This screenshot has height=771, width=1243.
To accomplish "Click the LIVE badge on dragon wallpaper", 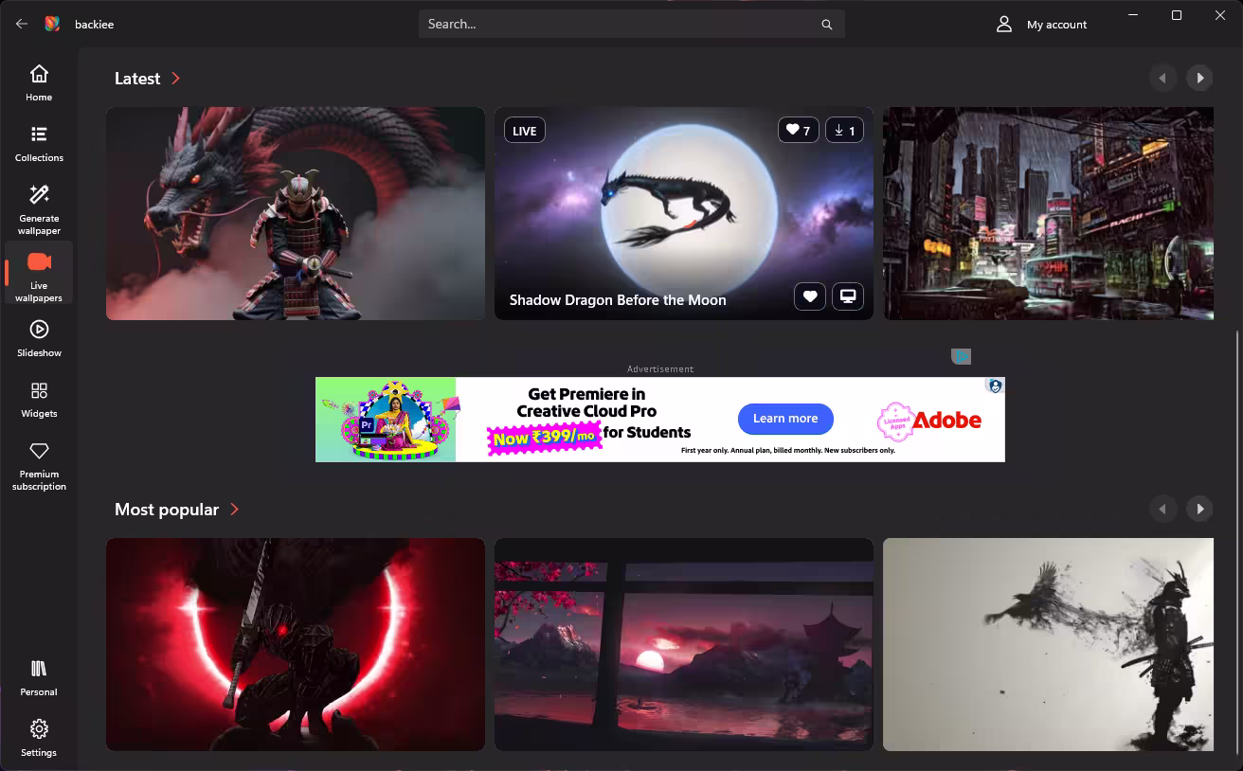I will coord(525,131).
